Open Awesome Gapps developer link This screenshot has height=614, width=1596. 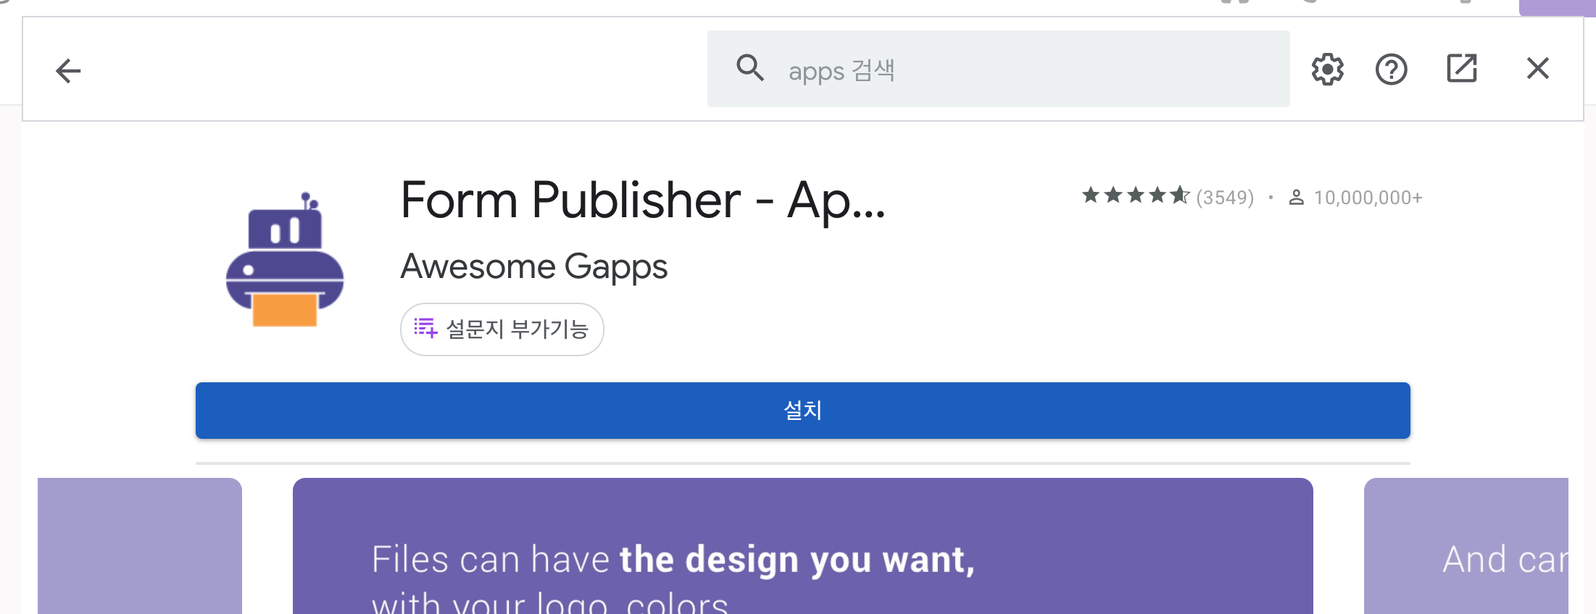(534, 266)
